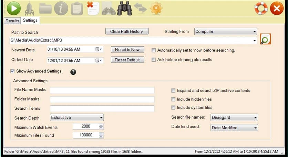Adjust the Maximum Watch Events spinner arrows
288x157 pixels.
coord(101,126)
